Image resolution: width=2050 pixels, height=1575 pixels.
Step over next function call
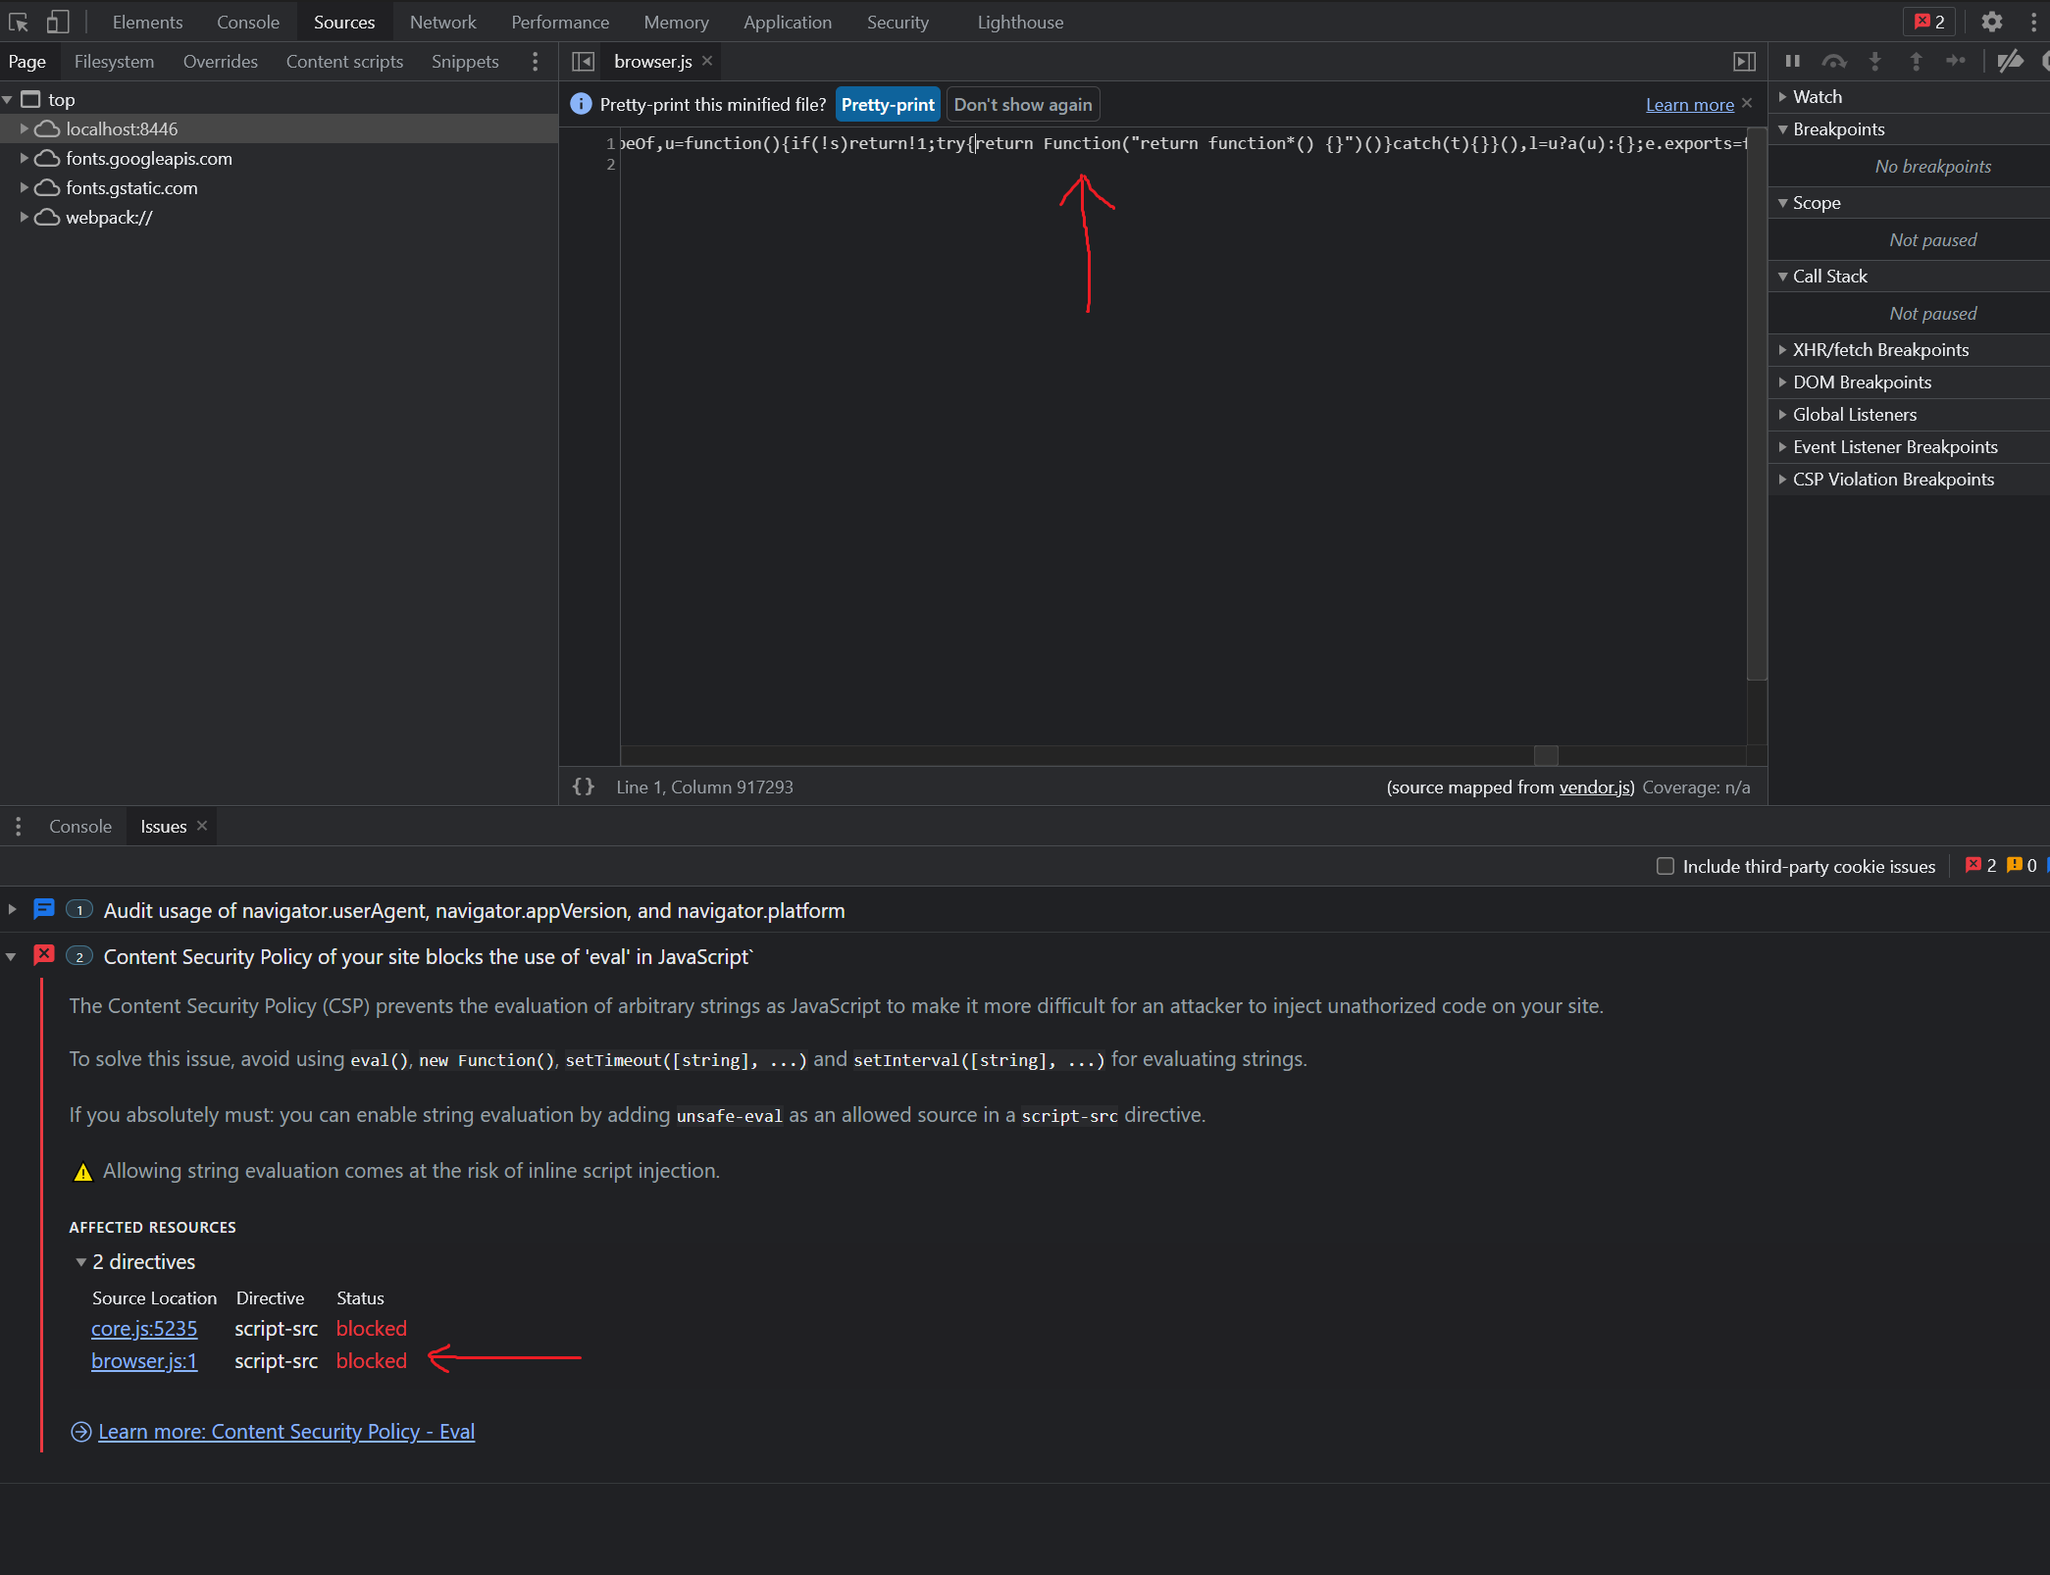click(1833, 61)
